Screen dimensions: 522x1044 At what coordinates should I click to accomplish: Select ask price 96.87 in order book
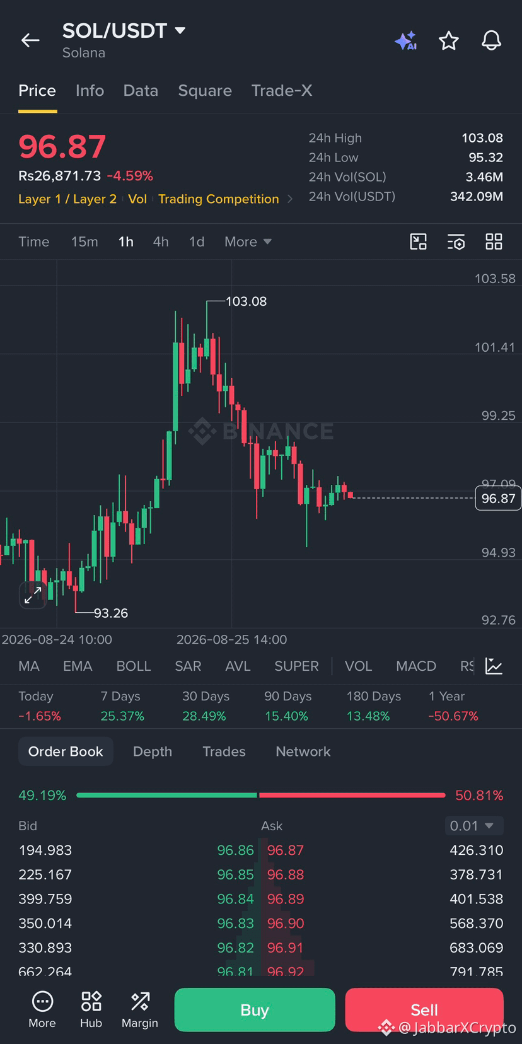tap(286, 850)
